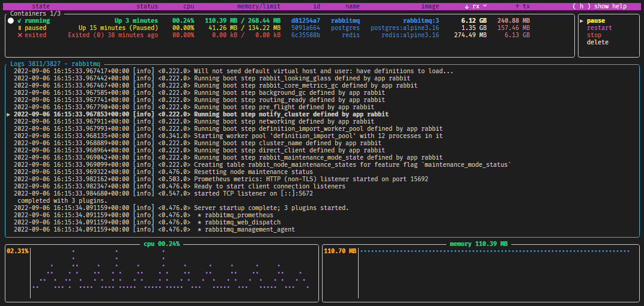644x306 pixels.
Task: Click the arrow marker beside pause command
Action: (581, 20)
